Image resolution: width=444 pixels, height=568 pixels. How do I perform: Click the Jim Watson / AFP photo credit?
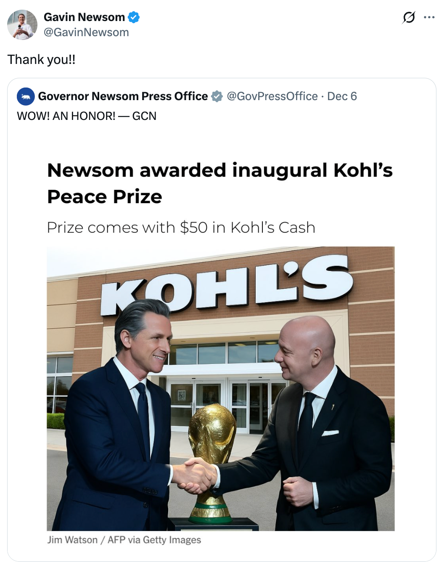124,540
